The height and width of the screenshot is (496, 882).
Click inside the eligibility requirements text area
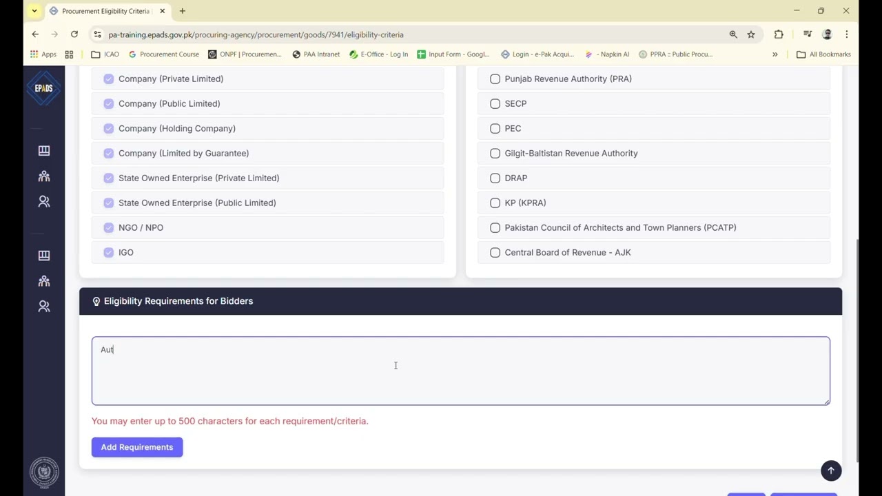tap(460, 371)
